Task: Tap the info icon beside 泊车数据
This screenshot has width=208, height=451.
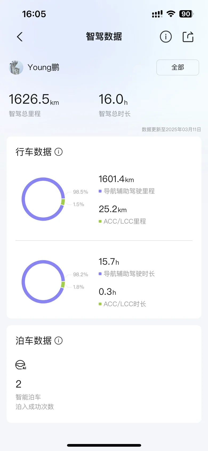Action: pos(58,341)
